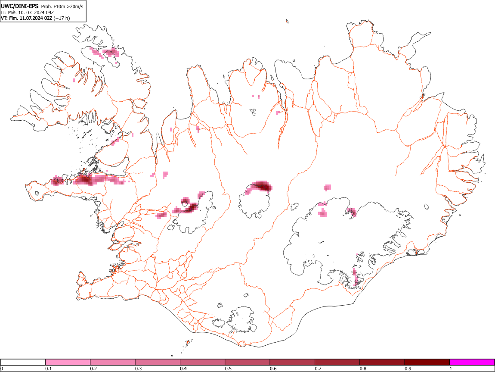Click the 0.8 to 0.9 dark red band
495x372 pixels.
point(382,362)
